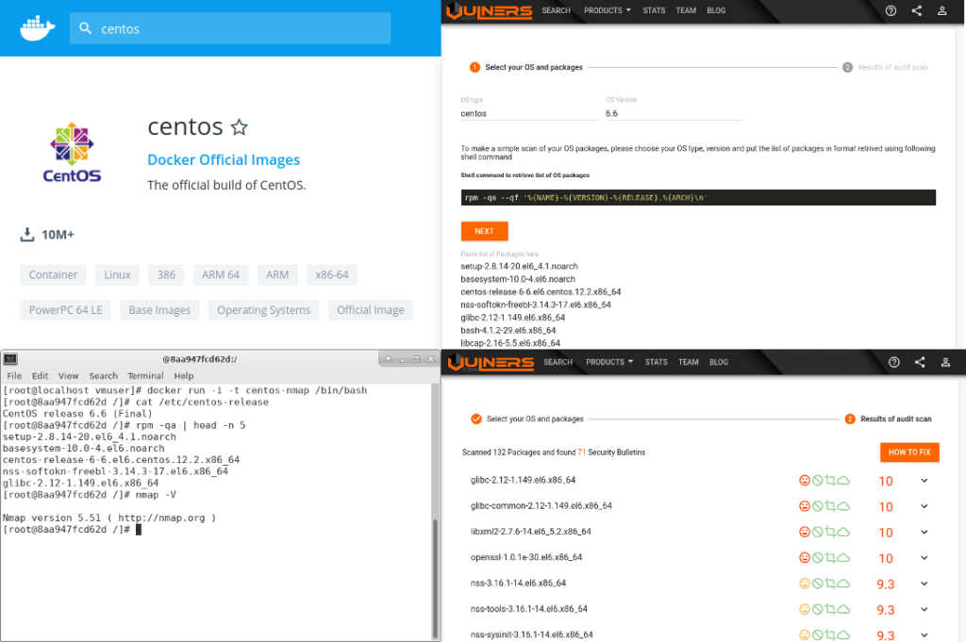Click the terminal window title bar icon

[x=10, y=359]
